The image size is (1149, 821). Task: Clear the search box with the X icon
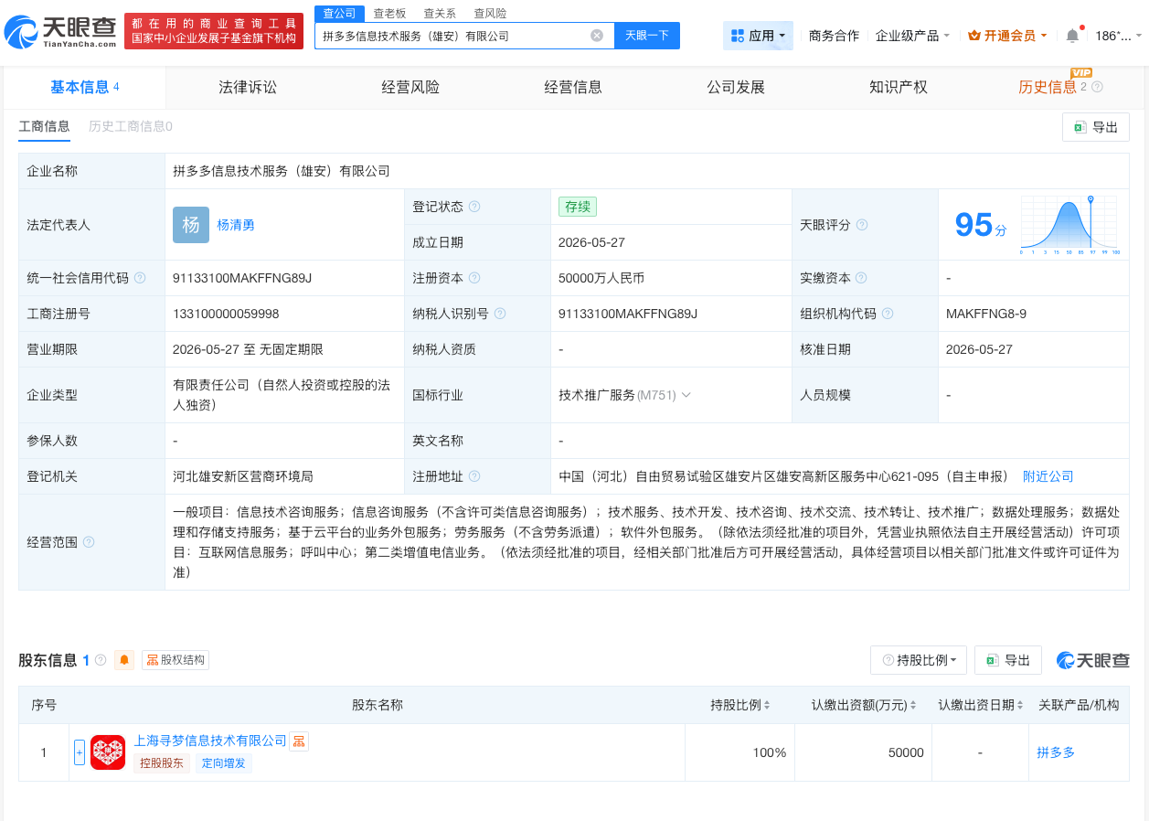[597, 36]
